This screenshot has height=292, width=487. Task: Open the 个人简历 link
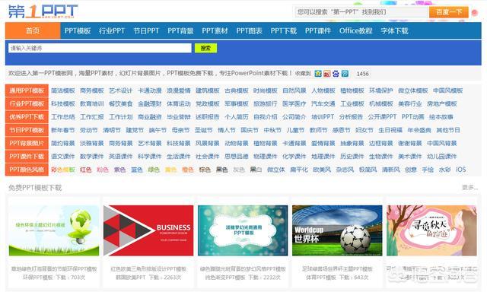point(237,117)
